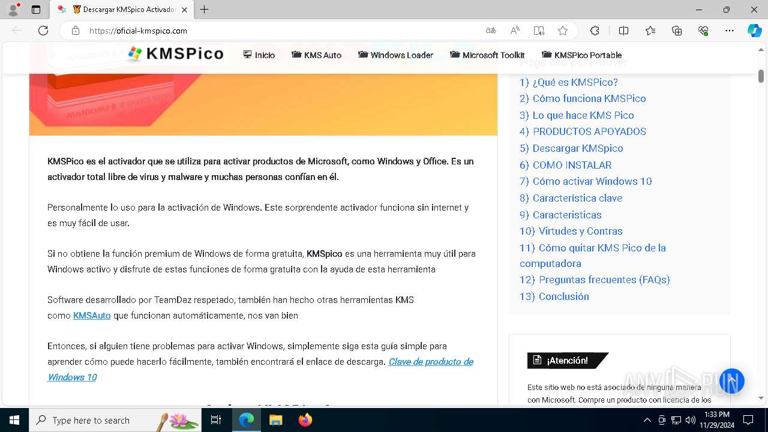Click the scroll-to-top round button

732,381
